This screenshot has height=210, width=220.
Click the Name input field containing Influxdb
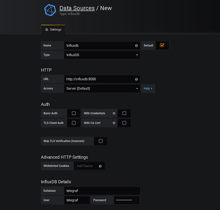[102, 45]
